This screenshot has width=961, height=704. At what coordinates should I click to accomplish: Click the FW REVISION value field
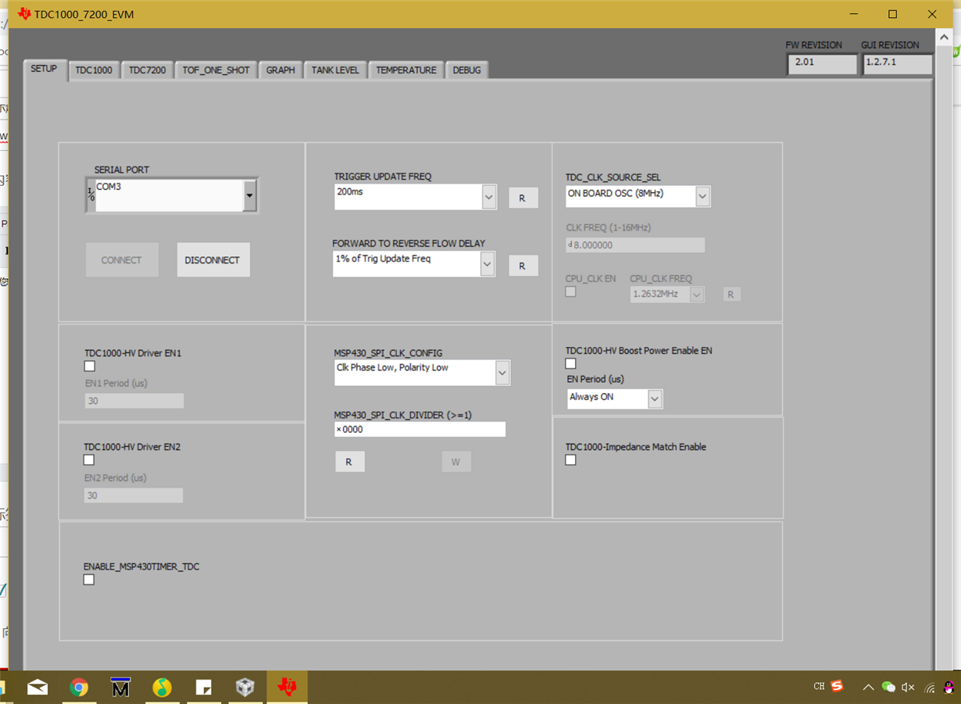(x=822, y=64)
